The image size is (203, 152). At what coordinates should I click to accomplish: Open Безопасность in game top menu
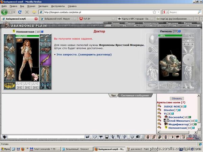click(x=151, y=23)
